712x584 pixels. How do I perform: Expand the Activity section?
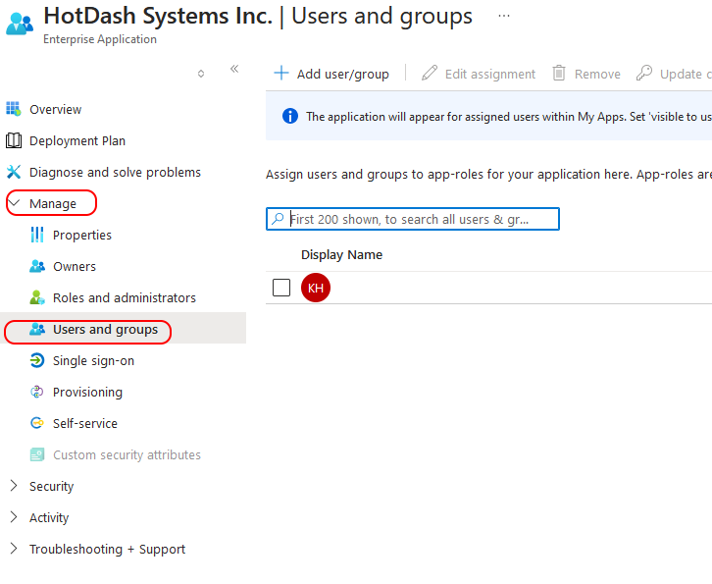pyautogui.click(x=14, y=517)
